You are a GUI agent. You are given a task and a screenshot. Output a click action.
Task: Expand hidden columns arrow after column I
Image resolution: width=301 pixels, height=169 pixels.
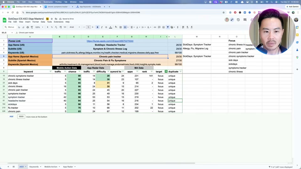pos(166,37)
